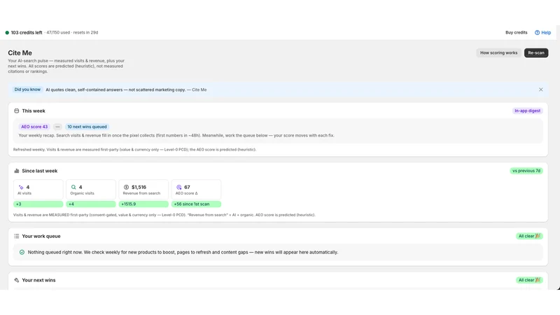Click the 67 AEO score value
Image resolution: width=560 pixels, height=315 pixels.
click(x=187, y=187)
